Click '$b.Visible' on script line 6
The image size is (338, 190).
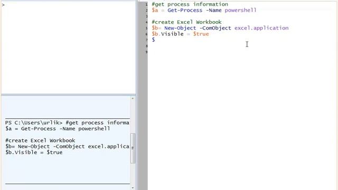click(168, 34)
